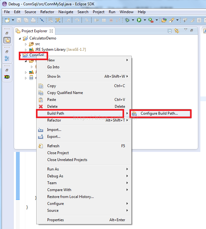Image resolution: width=206 pixels, height=229 pixels.
Task: Minimize the Project Explorer view
Action: (x=192, y=30)
